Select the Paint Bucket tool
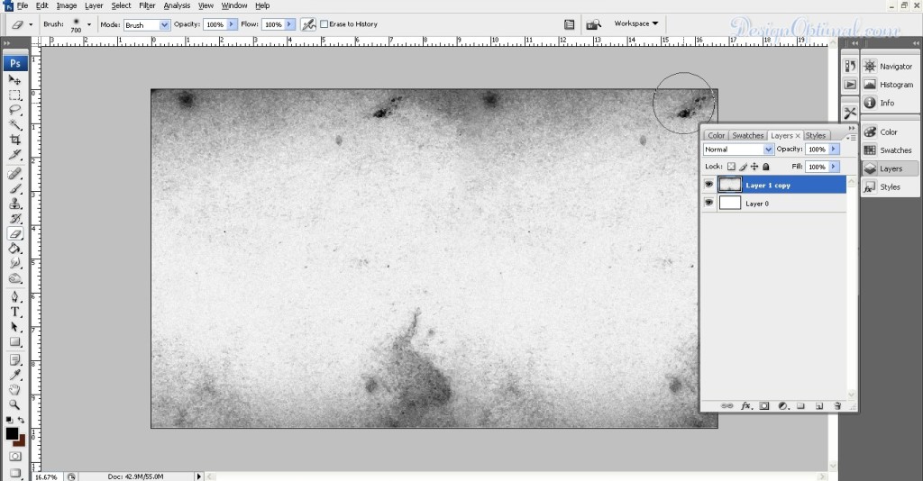 click(14, 249)
